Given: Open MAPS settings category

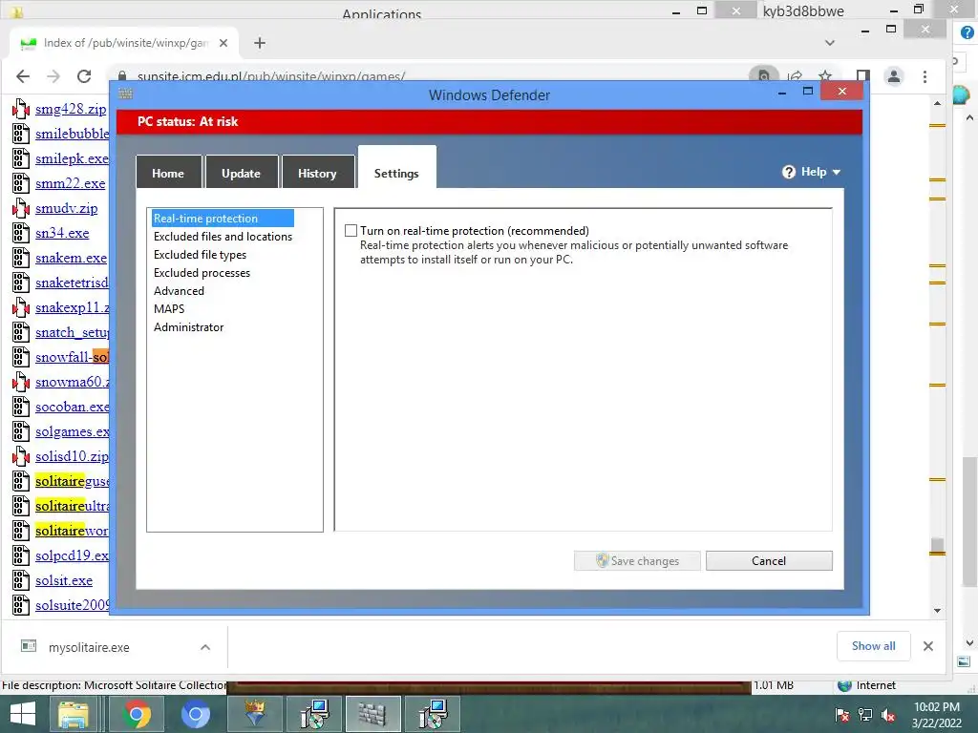Looking at the screenshot, I should tap(169, 308).
